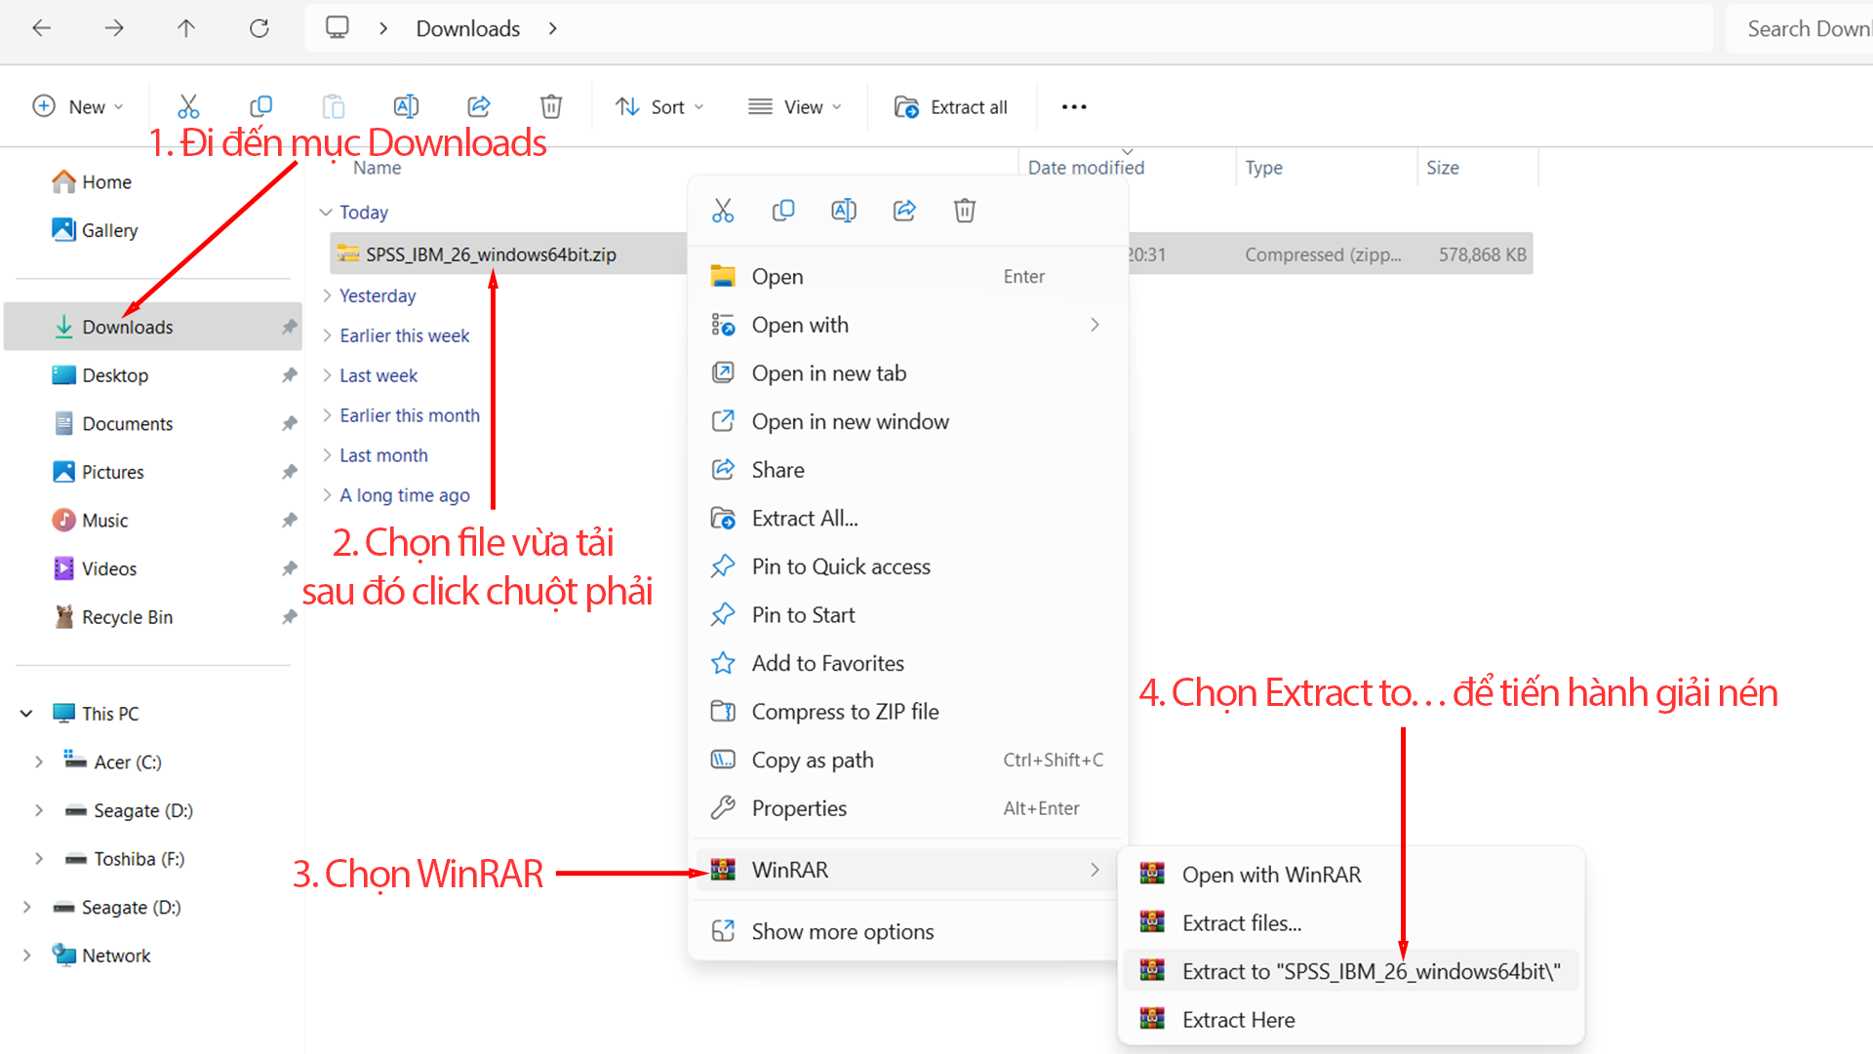This screenshot has height=1054, width=1873.
Task: Click the chevron after Downloads in address bar
Action: [x=553, y=28]
